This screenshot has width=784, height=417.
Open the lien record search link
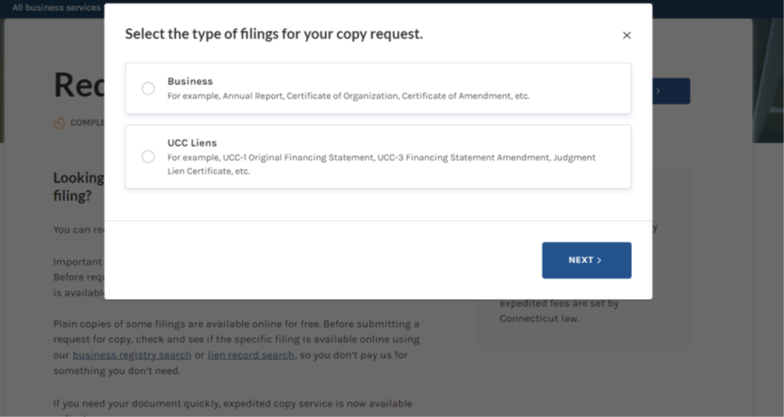pos(251,355)
